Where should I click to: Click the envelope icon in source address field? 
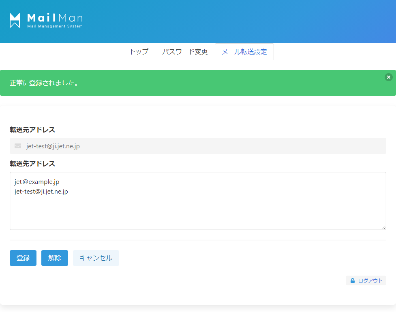18,146
